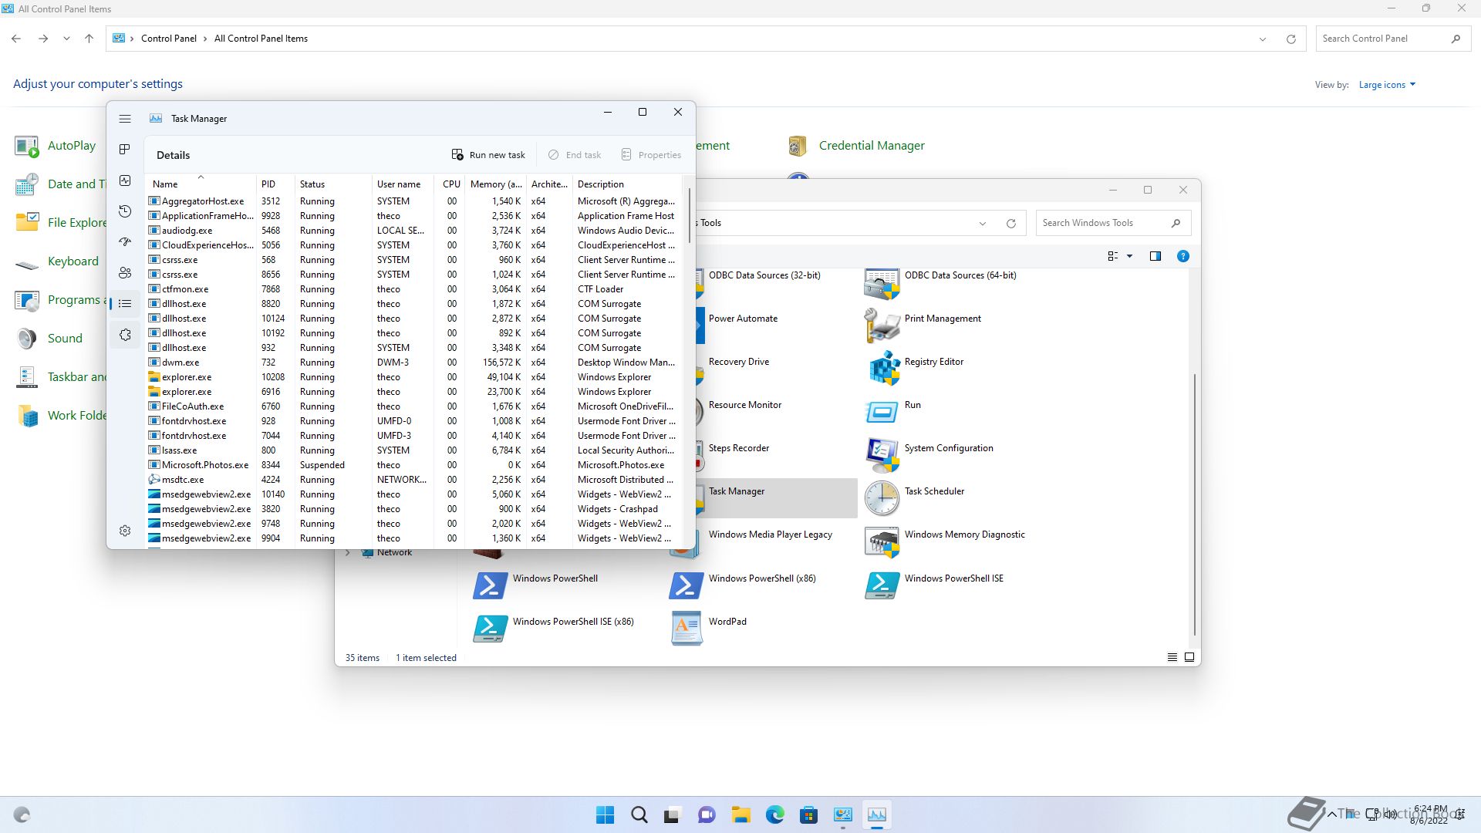This screenshot has height=833, width=1481.
Task: Open Task Manager hamburger navigation menu
Action: 125,119
